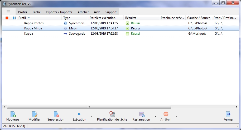
Task: Click the horizontal scrollbar thumb
Action: [89, 107]
